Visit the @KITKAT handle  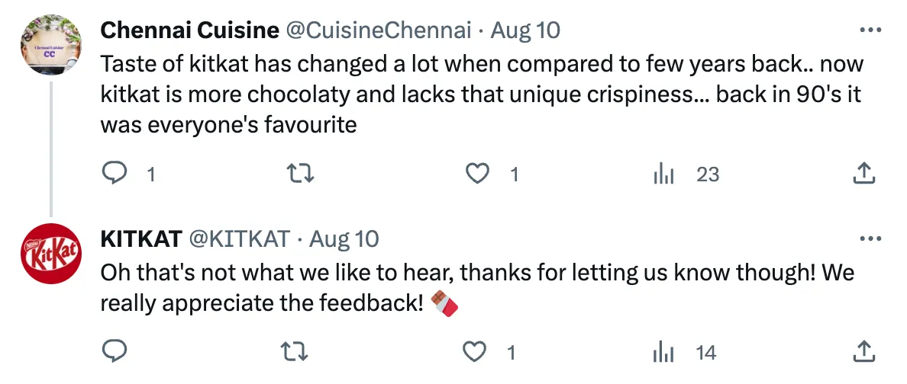pos(239,238)
